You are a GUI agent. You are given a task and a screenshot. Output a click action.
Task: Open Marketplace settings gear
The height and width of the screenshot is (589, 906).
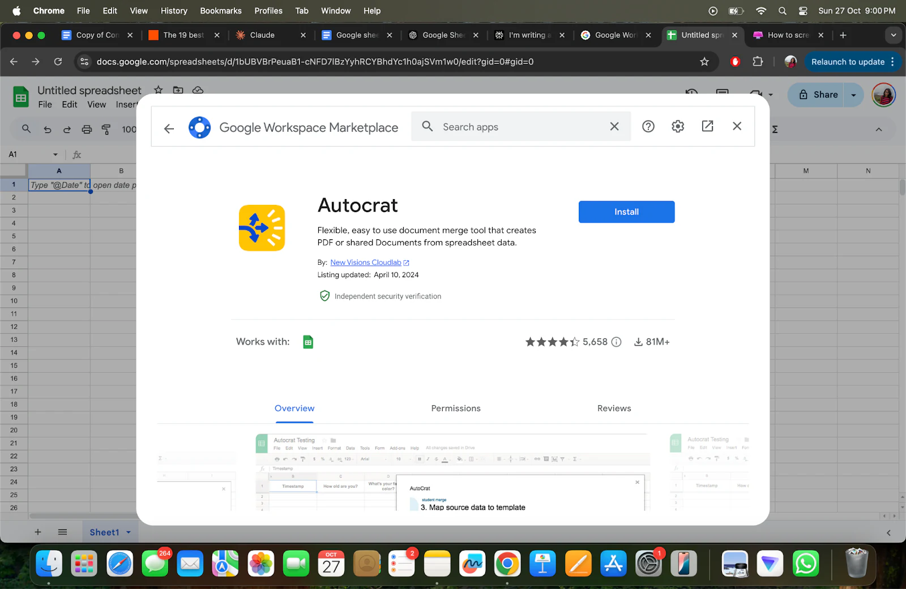[x=678, y=127]
